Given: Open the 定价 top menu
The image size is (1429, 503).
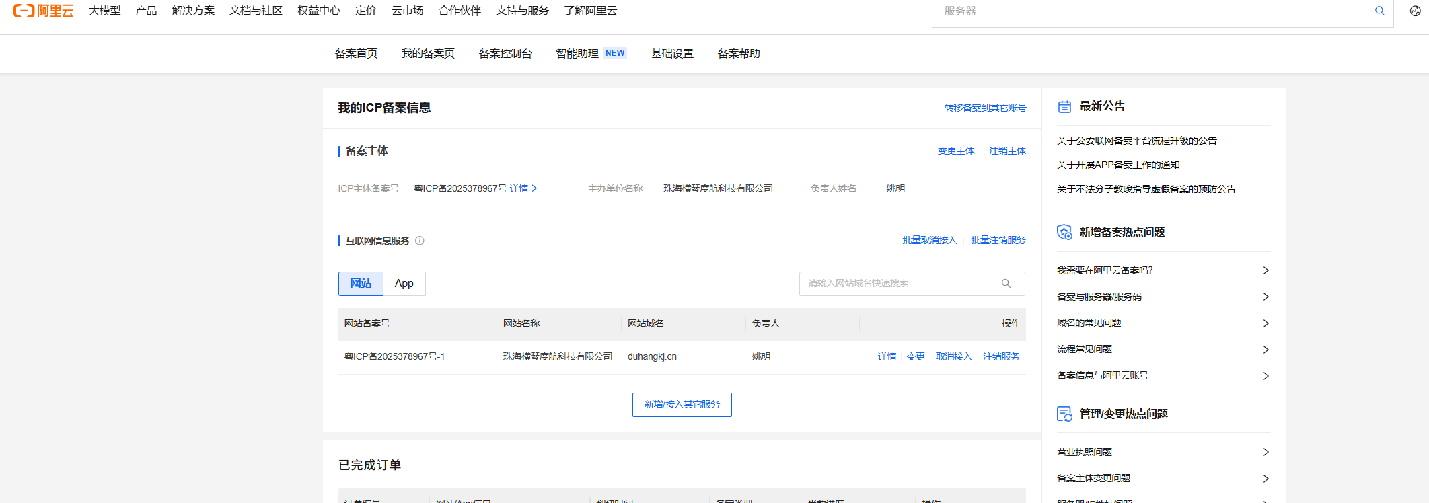Looking at the screenshot, I should pos(366,11).
